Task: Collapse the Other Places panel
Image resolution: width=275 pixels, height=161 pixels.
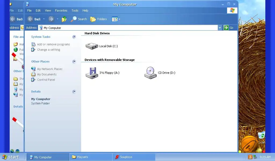Action: (x=74, y=61)
